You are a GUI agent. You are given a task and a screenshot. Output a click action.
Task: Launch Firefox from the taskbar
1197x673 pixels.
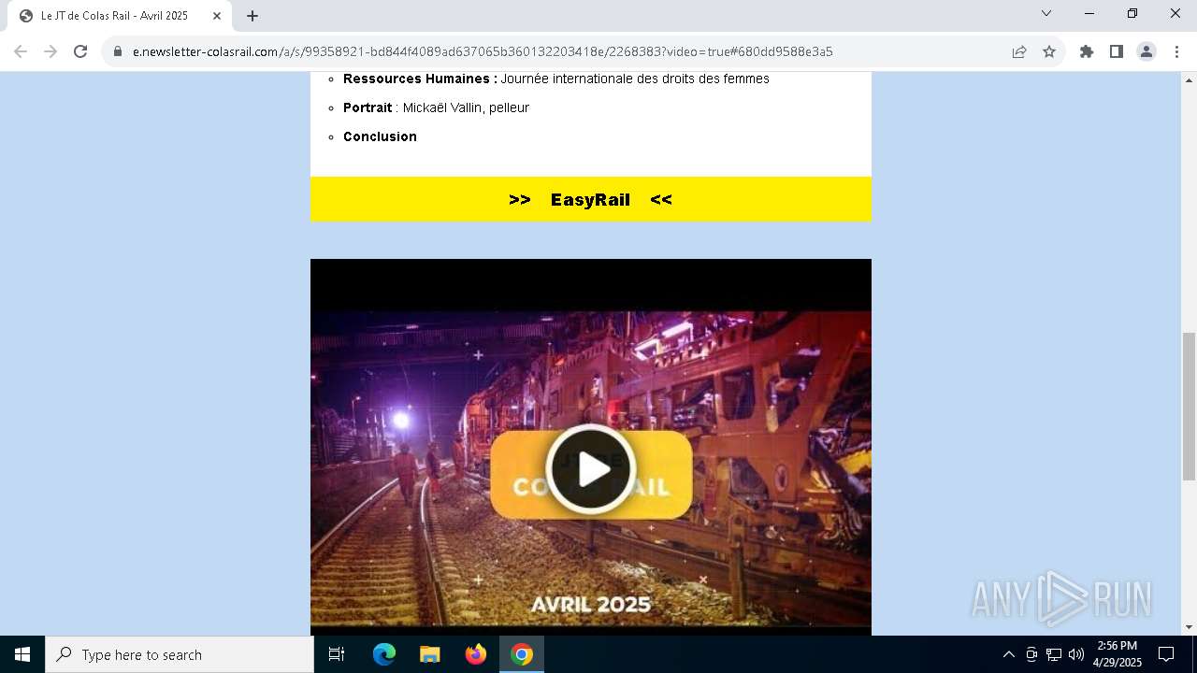point(476,654)
